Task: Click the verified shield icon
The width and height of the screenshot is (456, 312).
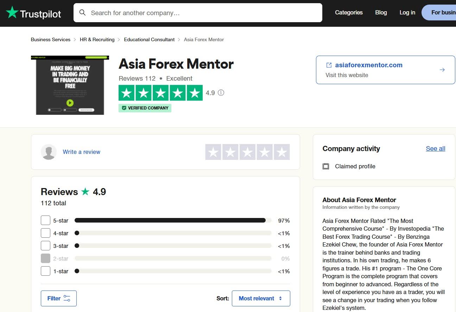Action: tap(124, 108)
